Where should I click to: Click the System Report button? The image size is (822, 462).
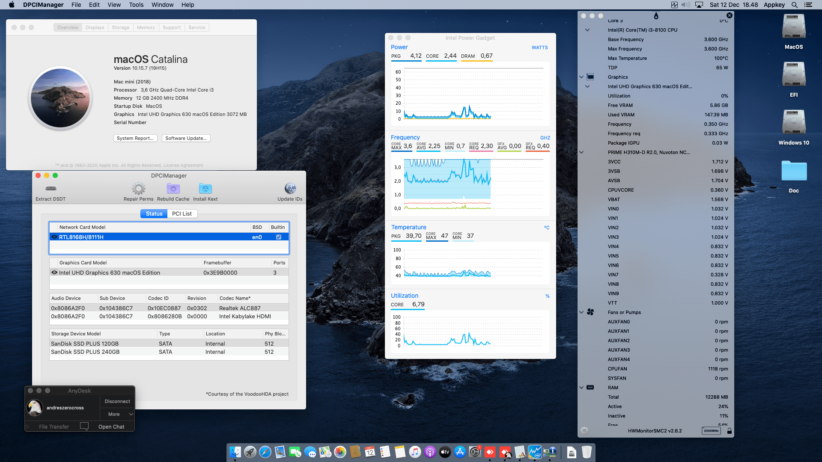(135, 138)
